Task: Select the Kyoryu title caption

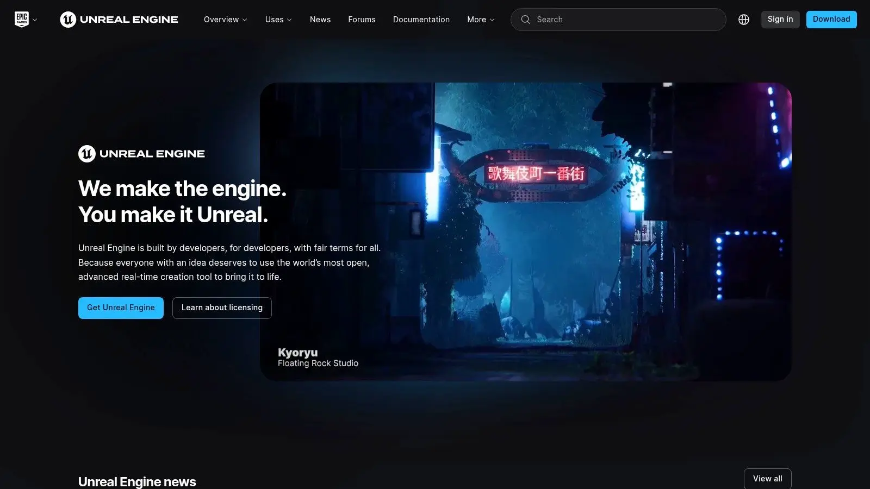Action: coord(298,352)
